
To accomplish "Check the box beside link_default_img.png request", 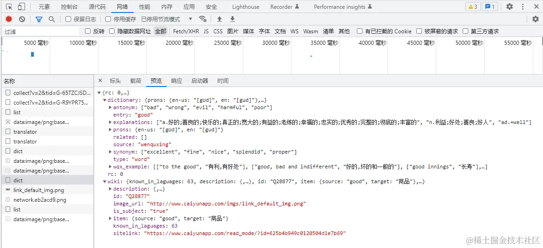I will [8, 190].
